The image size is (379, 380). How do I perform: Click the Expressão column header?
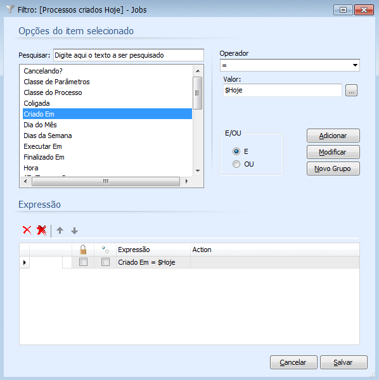[153, 250]
